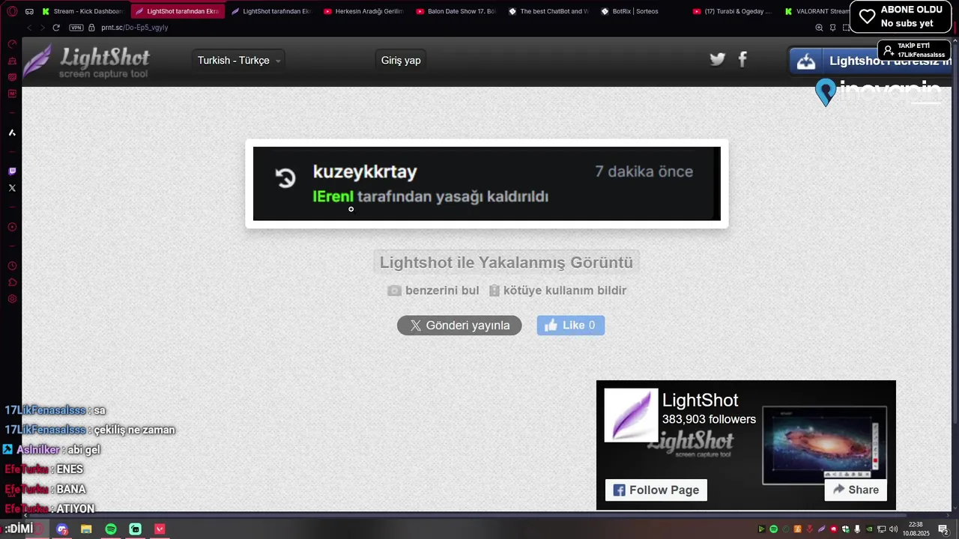Image resolution: width=959 pixels, height=539 pixels.
Task: Open LightShot Facebook icon in header
Action: coord(742,59)
